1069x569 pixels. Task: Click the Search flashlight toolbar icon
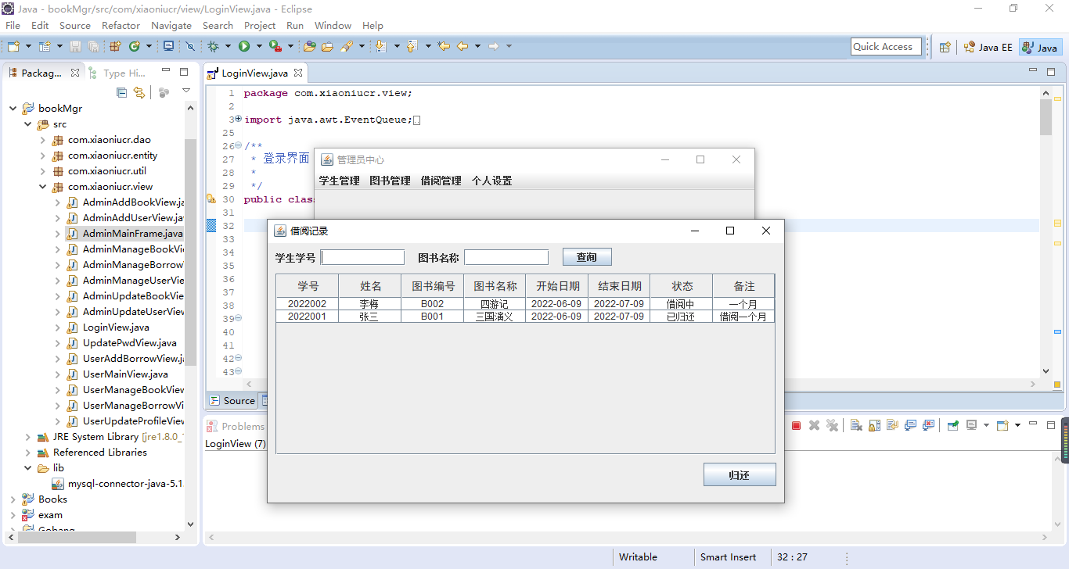(x=346, y=46)
